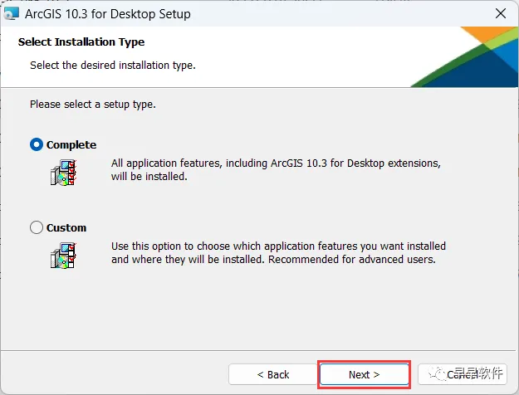Image resolution: width=519 pixels, height=395 pixels.
Task: Select the Custom radio button
Action: (x=37, y=227)
